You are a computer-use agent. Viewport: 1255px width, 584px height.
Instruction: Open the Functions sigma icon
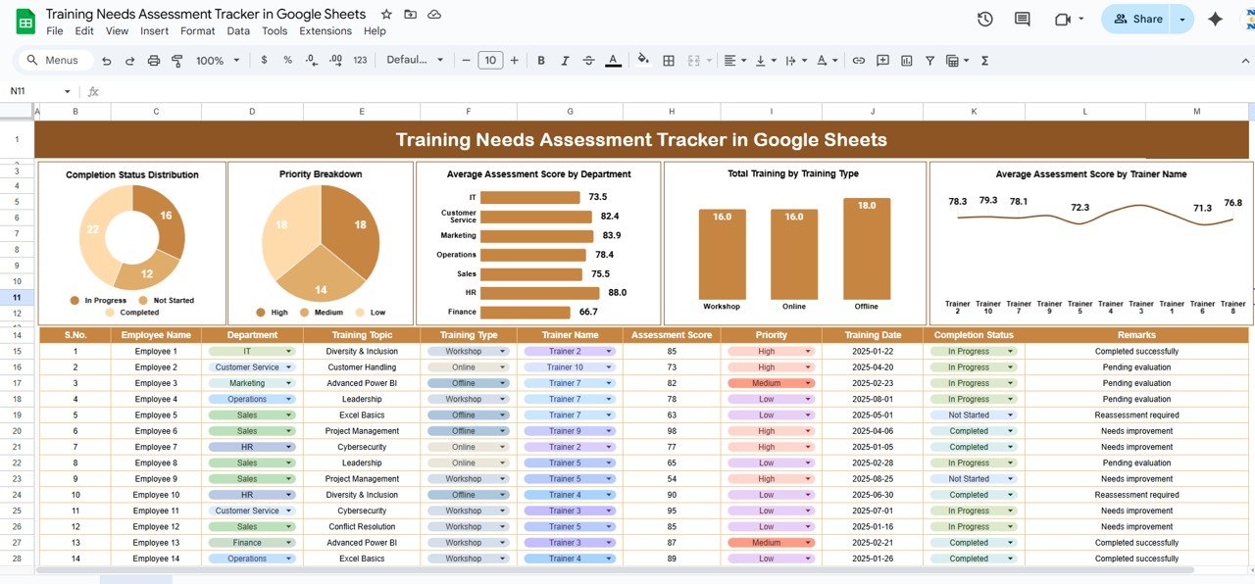tap(984, 61)
